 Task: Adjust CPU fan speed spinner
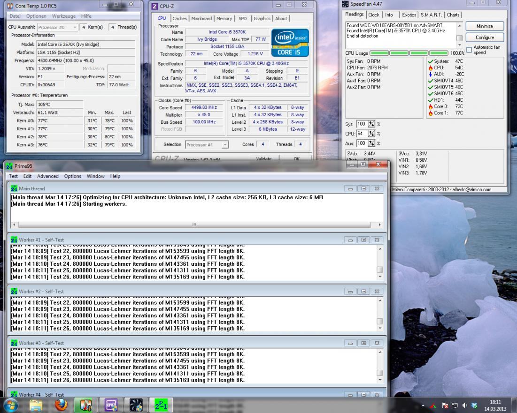tap(371, 134)
